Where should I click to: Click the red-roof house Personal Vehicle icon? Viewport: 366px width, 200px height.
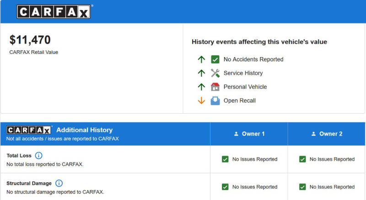215,87
